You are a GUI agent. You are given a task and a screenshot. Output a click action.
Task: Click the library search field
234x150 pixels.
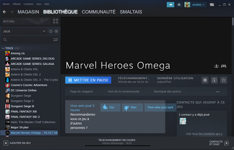(x=30, y=40)
